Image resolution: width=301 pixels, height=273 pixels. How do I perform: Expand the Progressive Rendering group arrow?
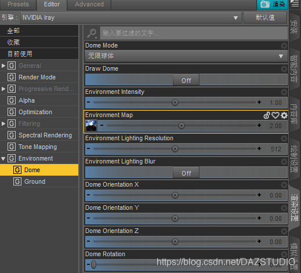[x=3, y=89]
